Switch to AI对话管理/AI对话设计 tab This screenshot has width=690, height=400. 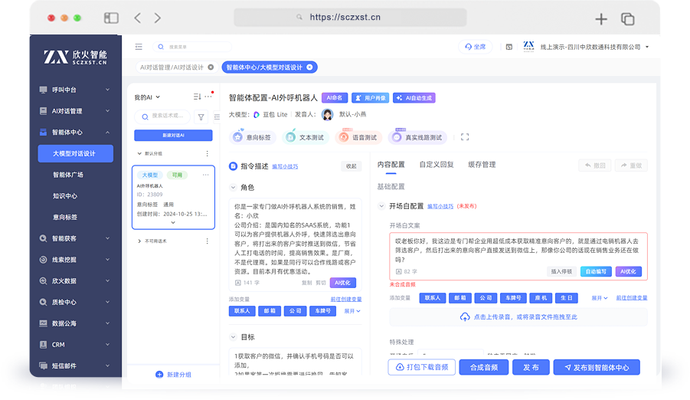click(x=172, y=67)
